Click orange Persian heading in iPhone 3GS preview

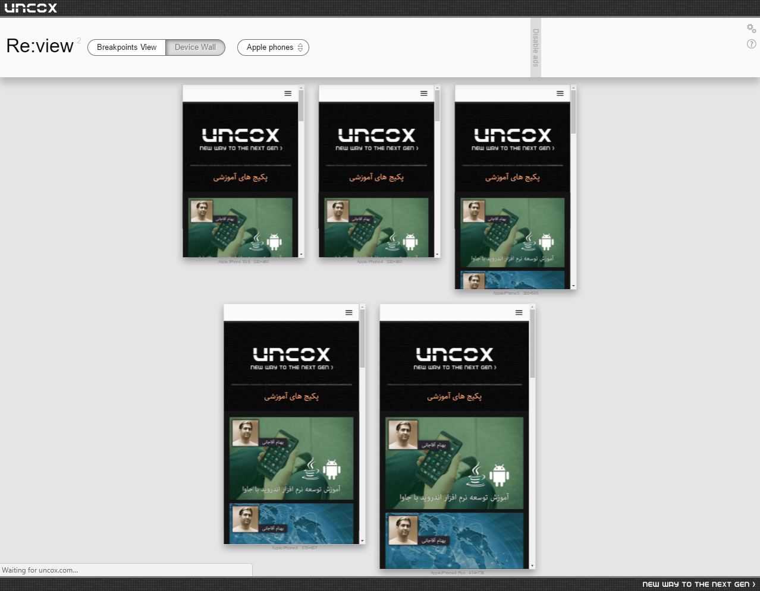(240, 177)
